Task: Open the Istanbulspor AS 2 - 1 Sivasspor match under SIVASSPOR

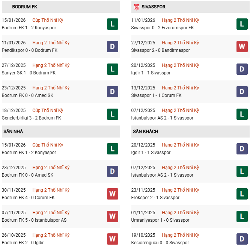Action: (162, 118)
